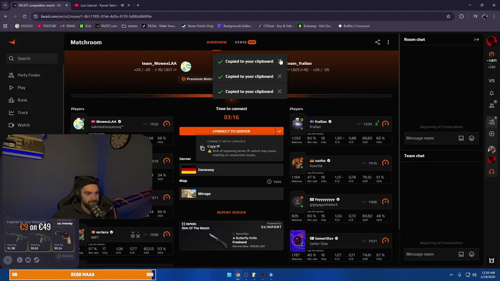Dismiss the top clipboard notification
Viewport: 500px width, 281px height.
280,61
